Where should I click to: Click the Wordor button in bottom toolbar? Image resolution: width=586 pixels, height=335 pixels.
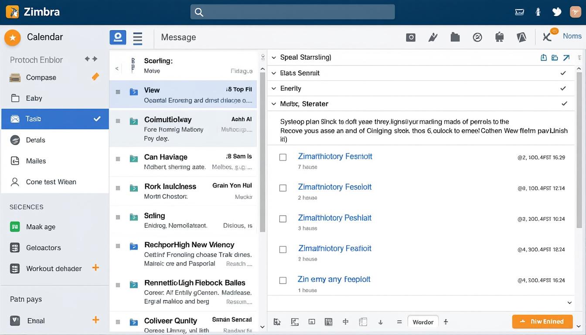tap(423, 322)
